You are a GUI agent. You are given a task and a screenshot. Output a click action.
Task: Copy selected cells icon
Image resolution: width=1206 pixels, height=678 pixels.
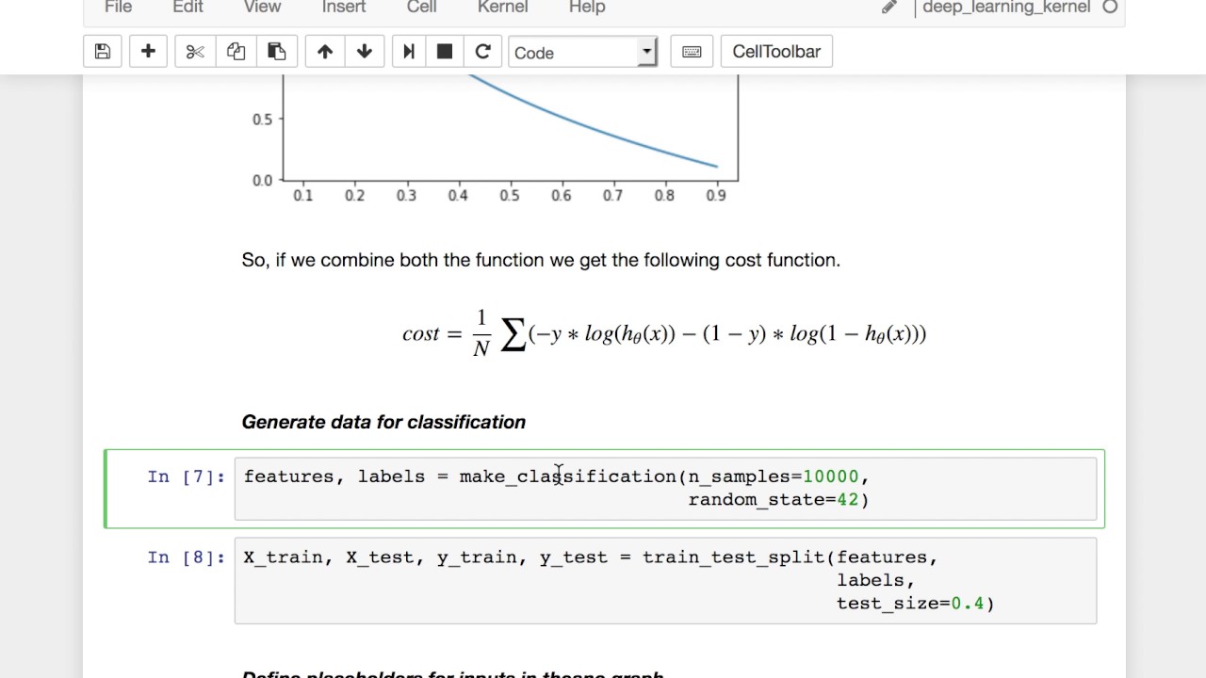click(x=236, y=52)
